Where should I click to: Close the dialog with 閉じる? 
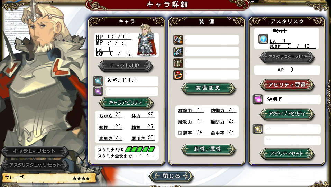[x=171, y=176]
